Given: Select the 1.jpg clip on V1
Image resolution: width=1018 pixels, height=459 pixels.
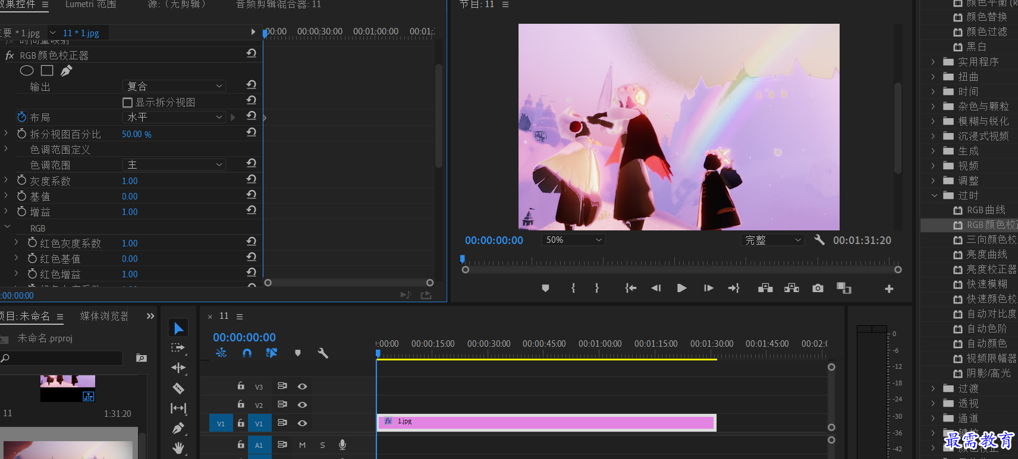Looking at the screenshot, I should click(546, 423).
